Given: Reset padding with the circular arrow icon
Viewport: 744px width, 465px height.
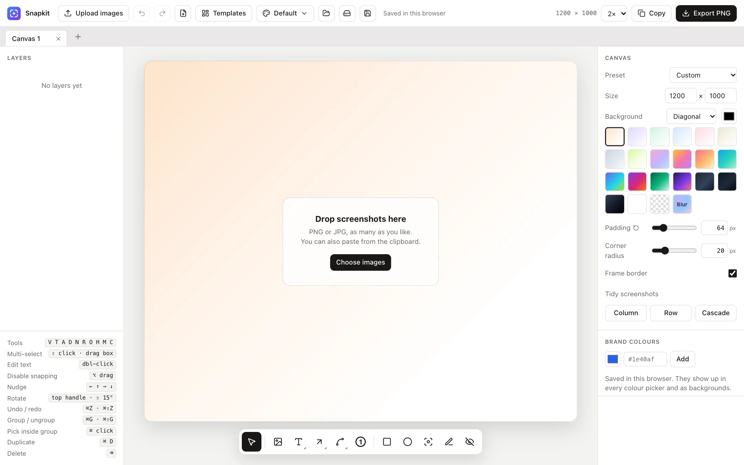Looking at the screenshot, I should pyautogui.click(x=636, y=228).
